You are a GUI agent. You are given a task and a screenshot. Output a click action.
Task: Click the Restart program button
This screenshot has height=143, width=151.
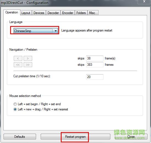point(75,137)
